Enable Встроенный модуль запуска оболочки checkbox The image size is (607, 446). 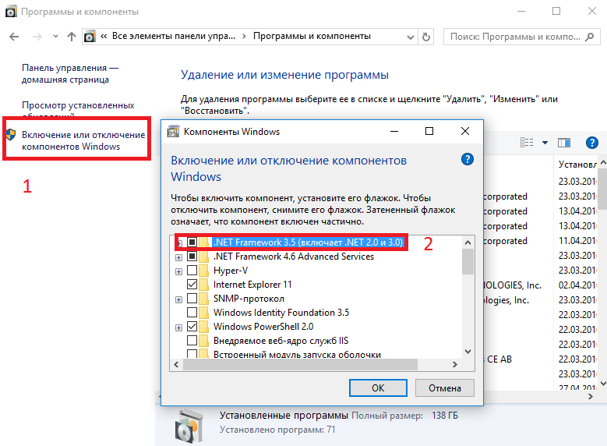(192, 354)
